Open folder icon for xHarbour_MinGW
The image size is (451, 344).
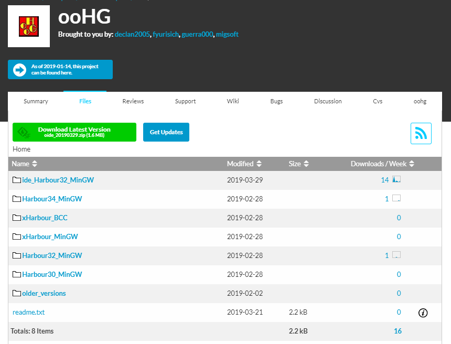[x=17, y=236]
